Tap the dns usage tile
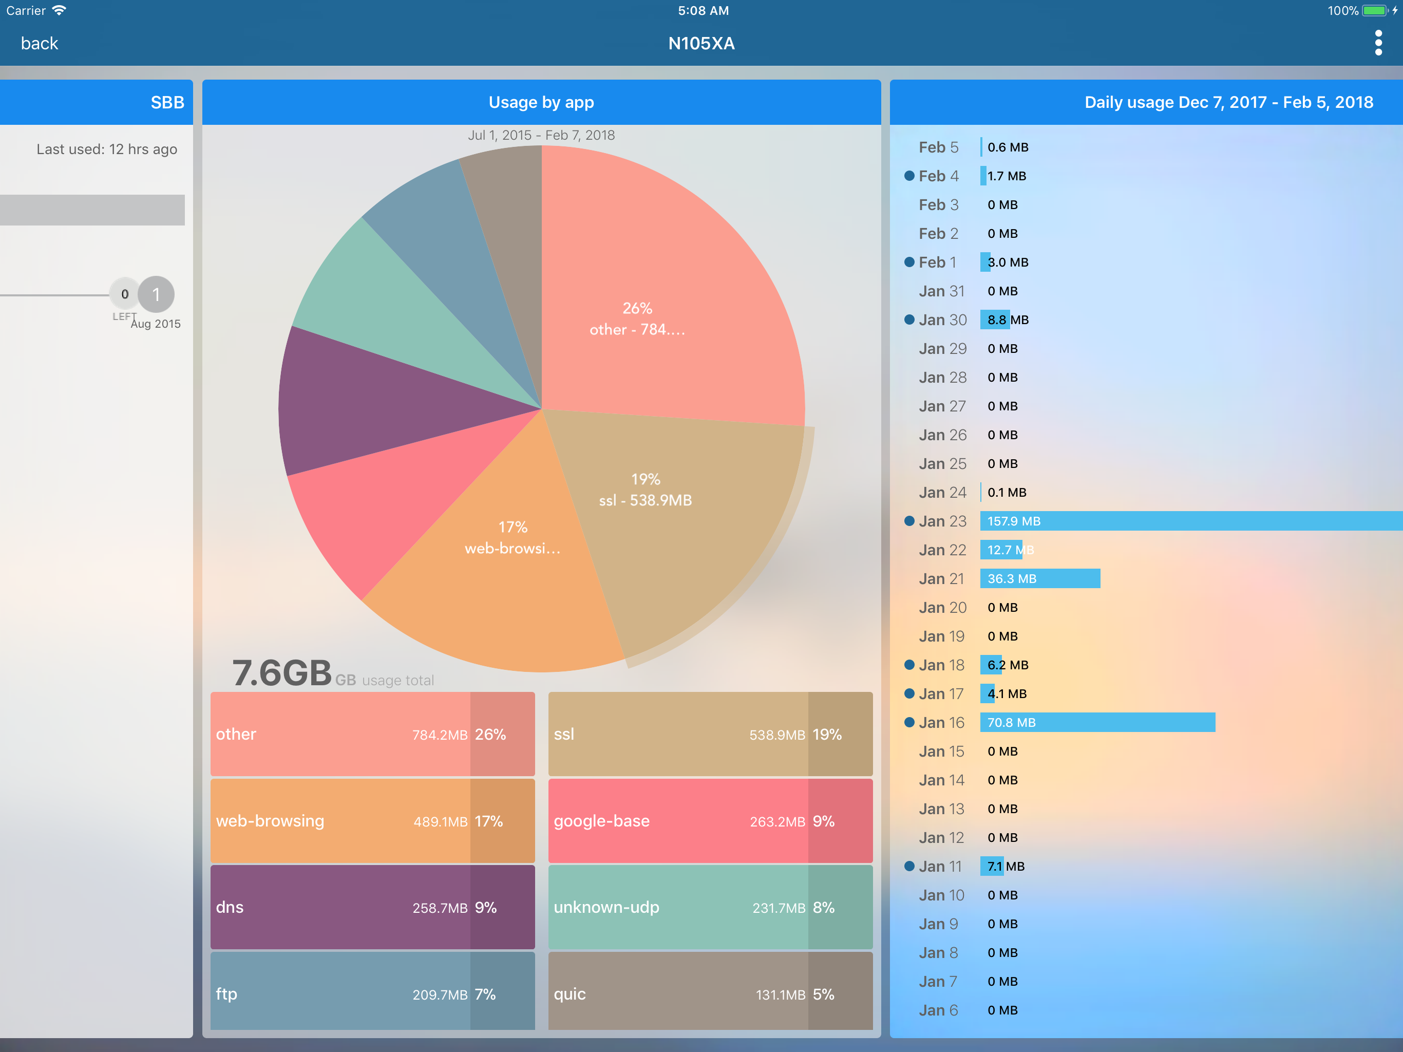Screen dimensions: 1403x1052 click(372, 907)
